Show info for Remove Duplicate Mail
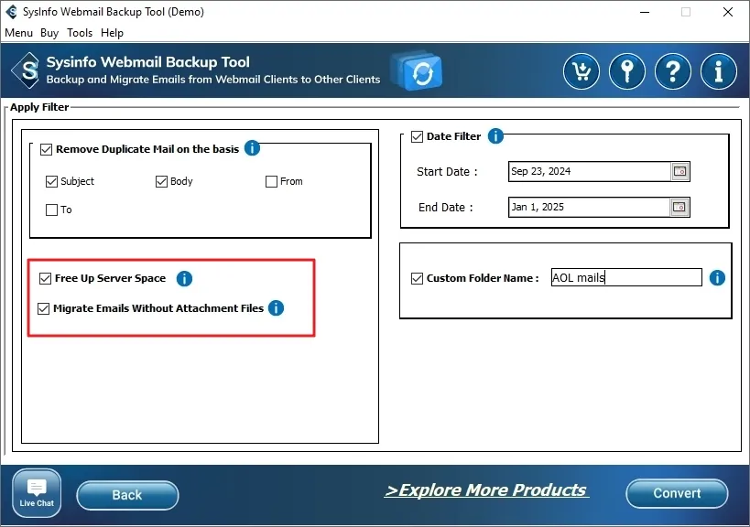This screenshot has height=527, width=750. click(252, 148)
